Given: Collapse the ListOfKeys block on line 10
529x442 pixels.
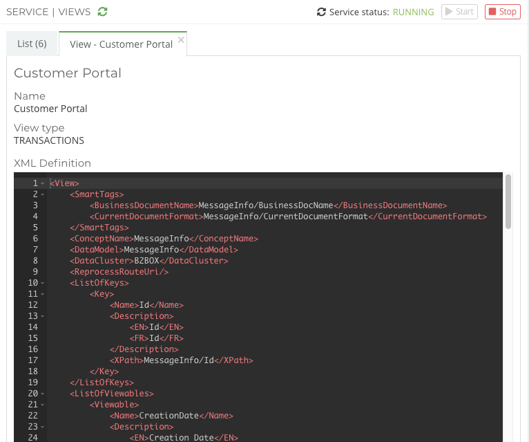Looking at the screenshot, I should pos(43,283).
